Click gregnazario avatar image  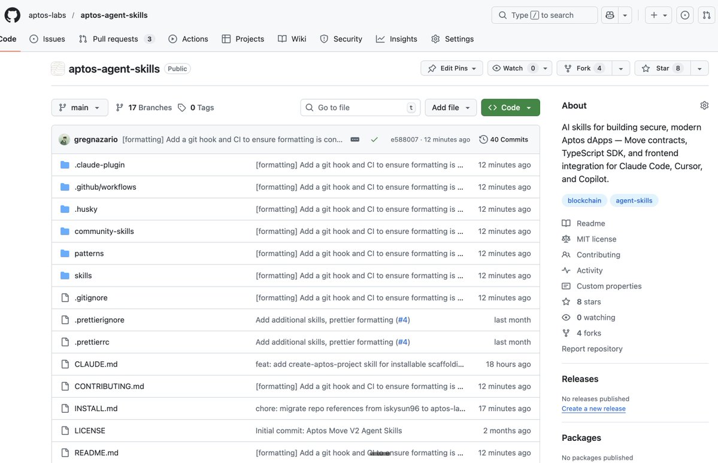[64, 139]
